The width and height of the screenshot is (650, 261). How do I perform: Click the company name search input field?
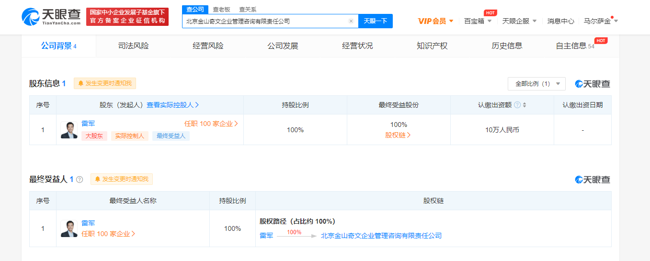click(x=265, y=21)
